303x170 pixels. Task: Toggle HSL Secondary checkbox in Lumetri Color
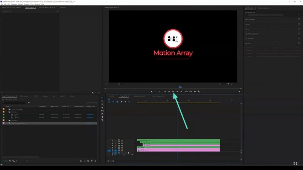[299, 39]
